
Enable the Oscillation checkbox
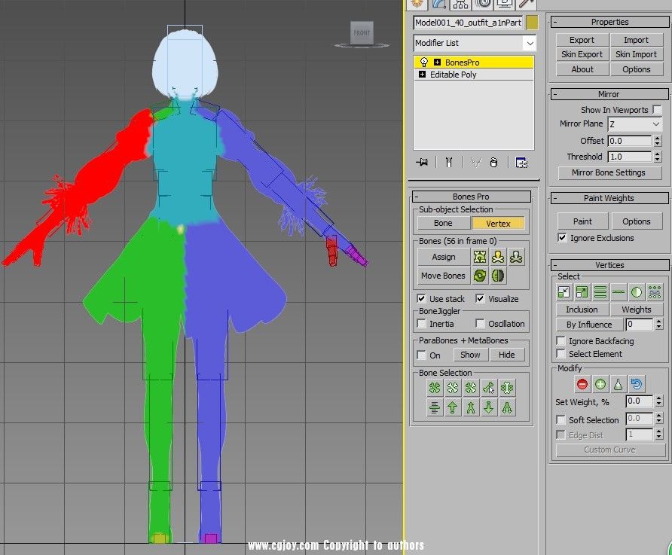[480, 323]
